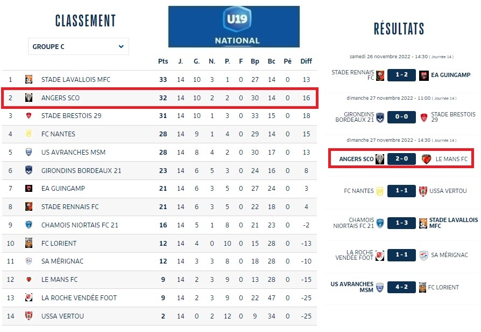
Task: Click the Stade Lavallois MFC crest in standings
Action: coord(29,80)
